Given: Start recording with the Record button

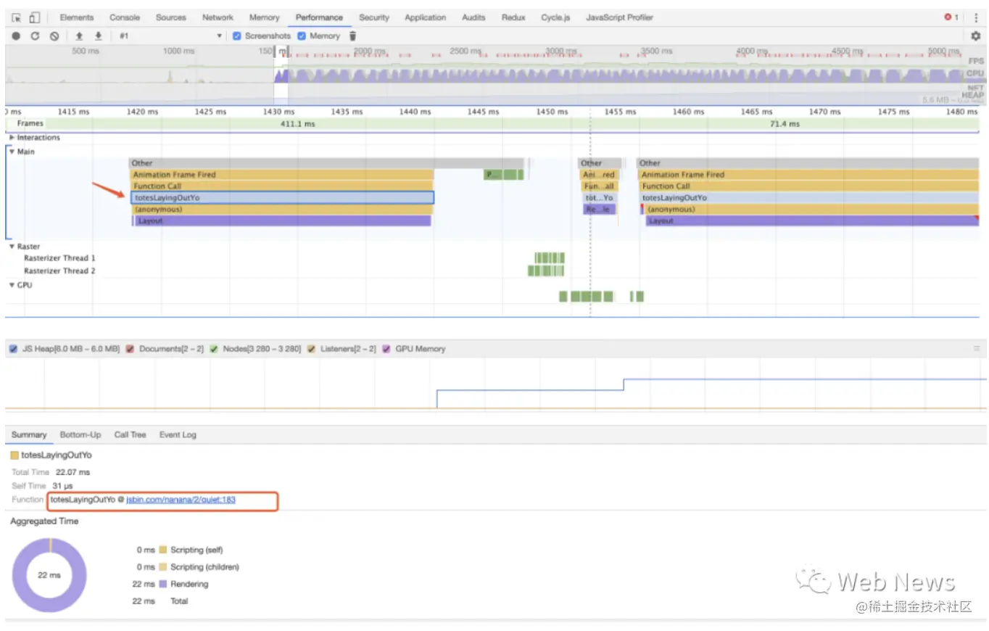Looking at the screenshot, I should tap(16, 36).
